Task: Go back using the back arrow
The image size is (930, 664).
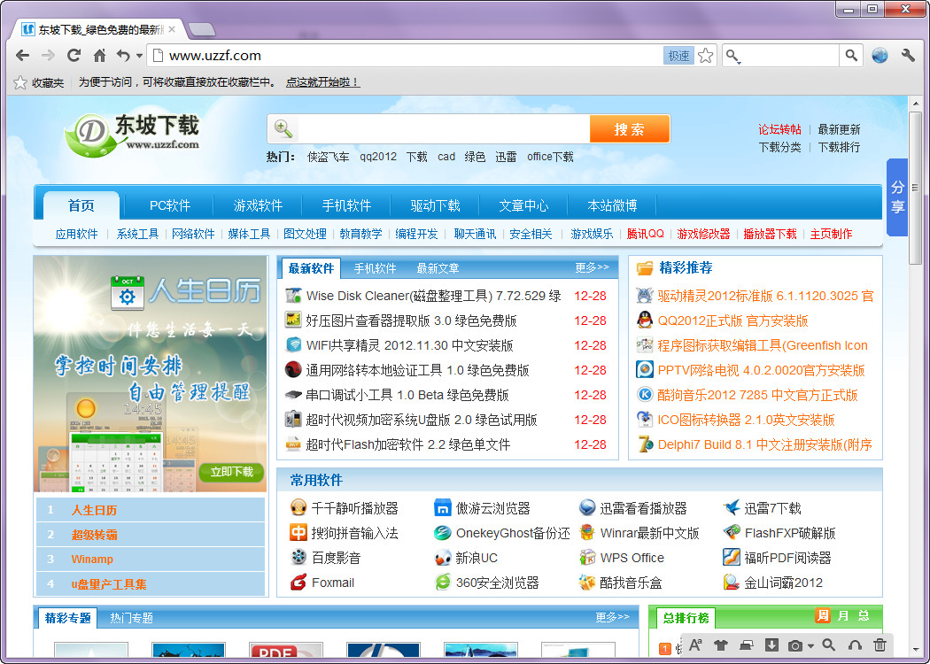Action: click(22, 56)
